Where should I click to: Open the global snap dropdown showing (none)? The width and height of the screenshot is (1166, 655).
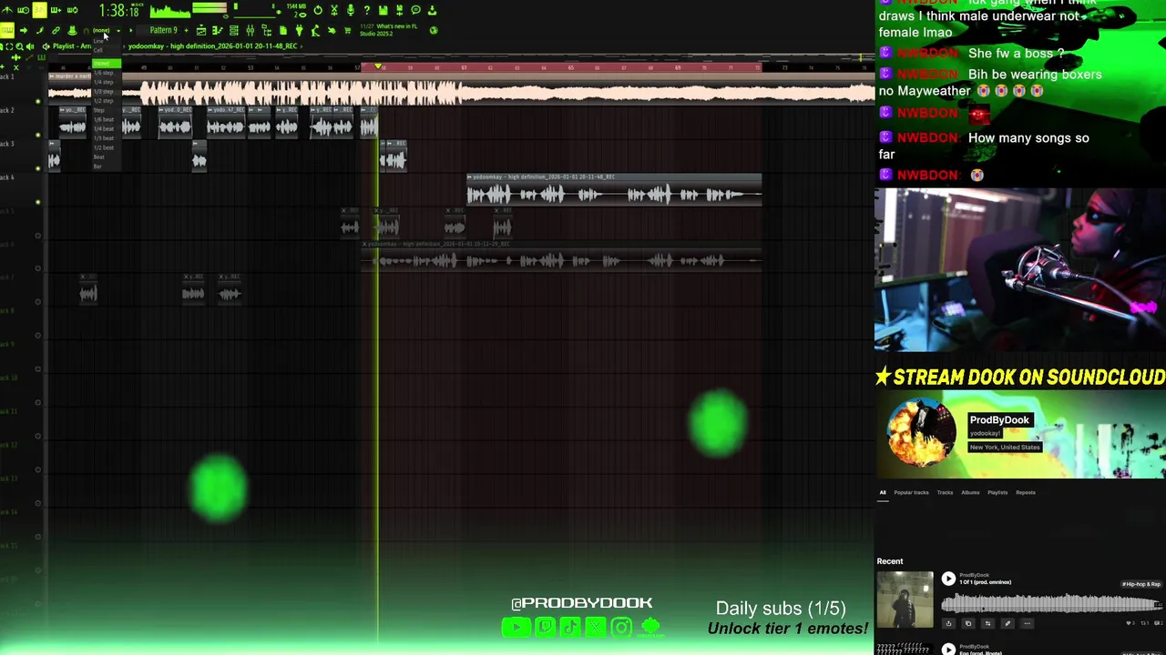point(106,30)
